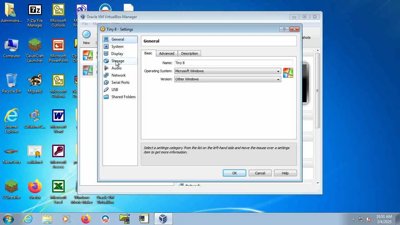Image resolution: width=400 pixels, height=225 pixels.
Task: Open the Audio settings category
Action: click(x=120, y=68)
